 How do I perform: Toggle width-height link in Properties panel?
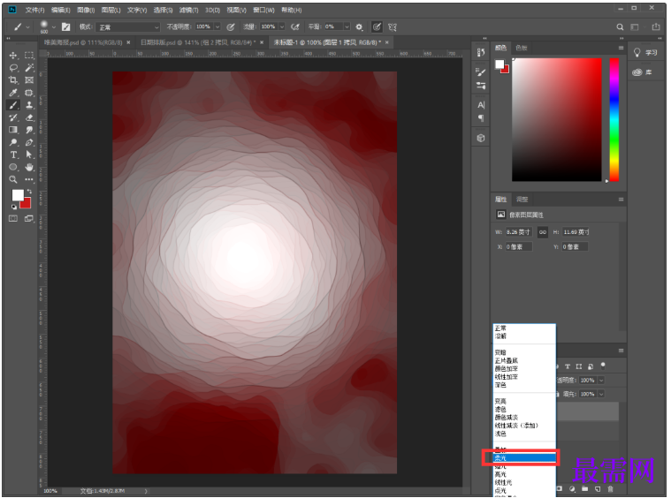pyautogui.click(x=541, y=232)
